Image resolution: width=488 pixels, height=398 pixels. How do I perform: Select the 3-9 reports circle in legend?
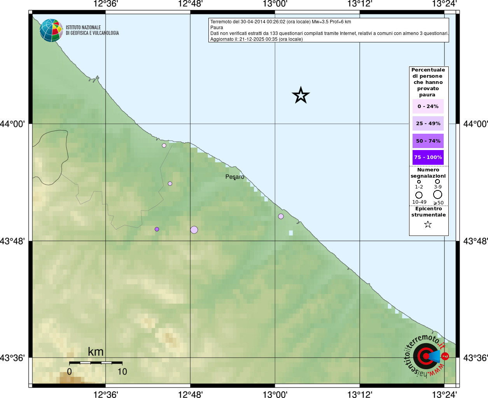[437, 181]
